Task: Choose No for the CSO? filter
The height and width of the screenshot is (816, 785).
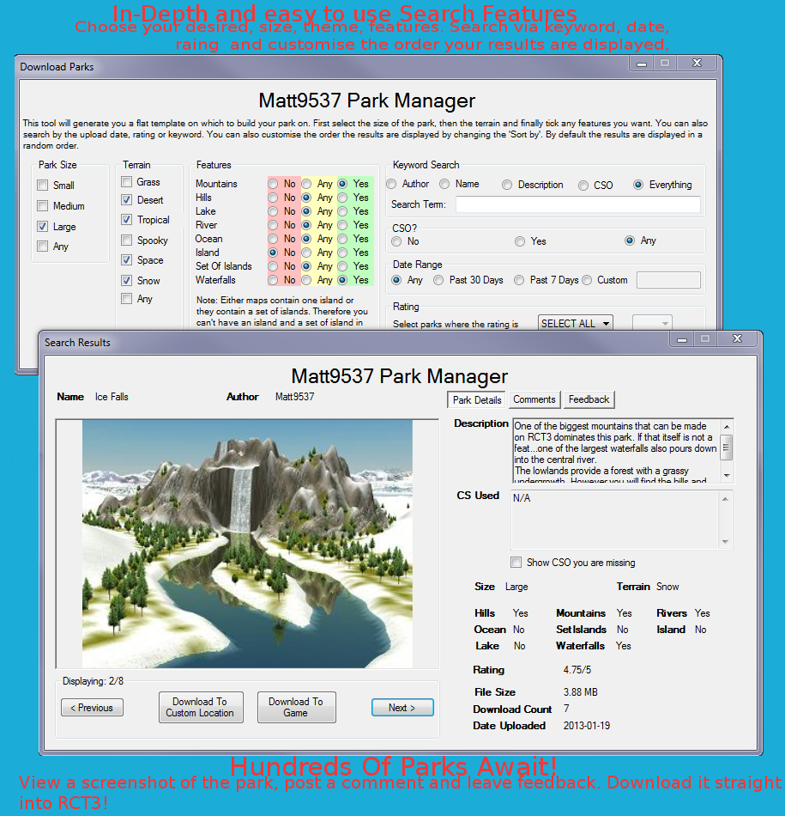Action: (x=396, y=241)
